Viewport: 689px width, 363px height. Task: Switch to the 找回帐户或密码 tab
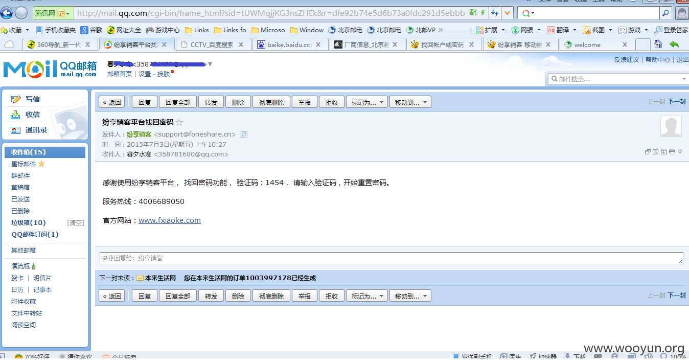pos(443,45)
